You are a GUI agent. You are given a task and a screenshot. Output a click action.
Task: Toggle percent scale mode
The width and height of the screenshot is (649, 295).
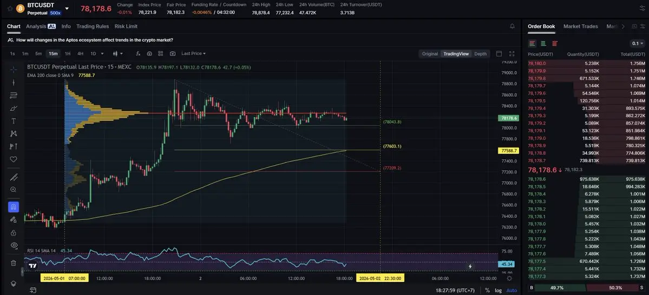click(x=488, y=291)
